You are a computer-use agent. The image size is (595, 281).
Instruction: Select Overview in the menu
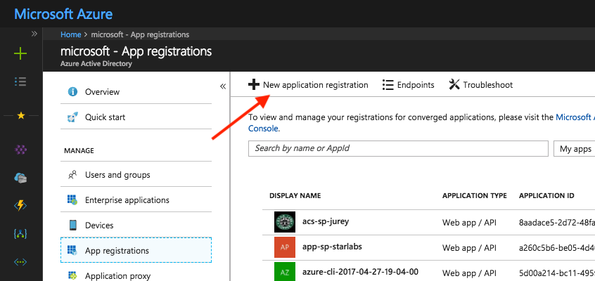[102, 92]
